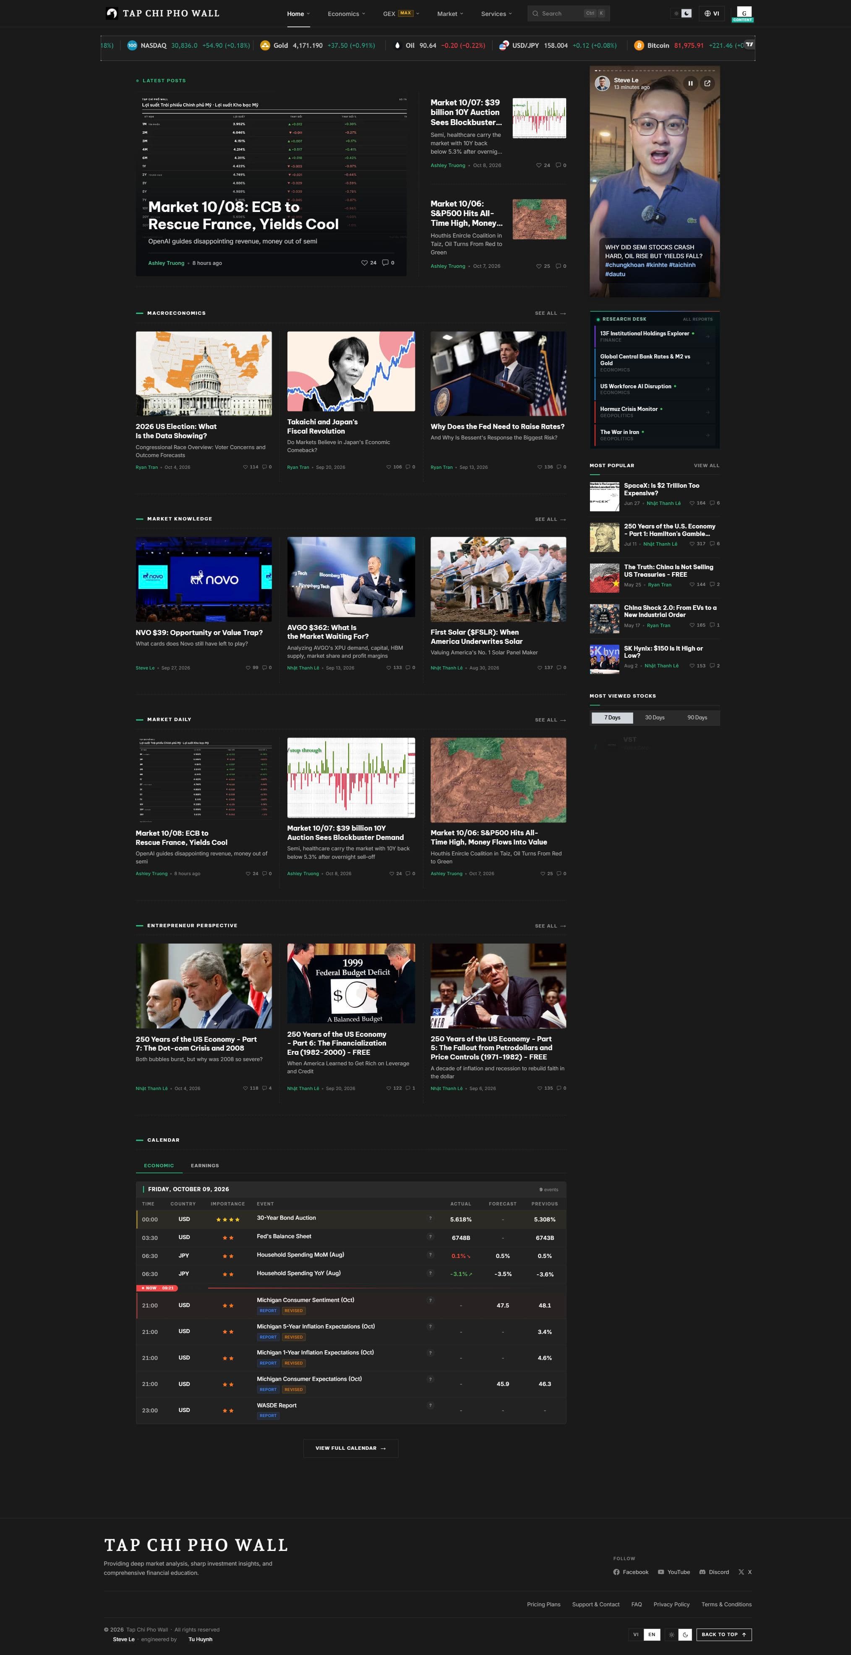Open the VI language selector globe button
This screenshot has width=851, height=1655.
click(712, 13)
